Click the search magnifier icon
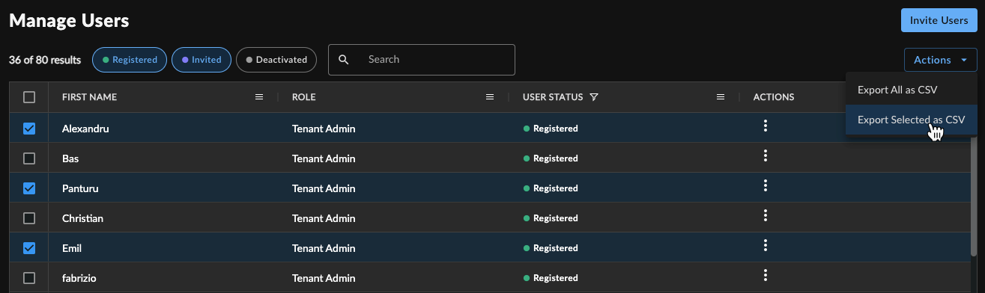 pyautogui.click(x=344, y=60)
